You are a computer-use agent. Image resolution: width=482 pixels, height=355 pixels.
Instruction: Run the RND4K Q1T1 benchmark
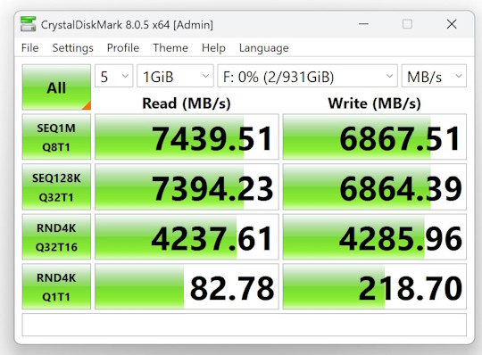click(56, 286)
